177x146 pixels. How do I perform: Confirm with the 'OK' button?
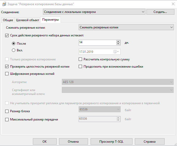click(x=45, y=142)
